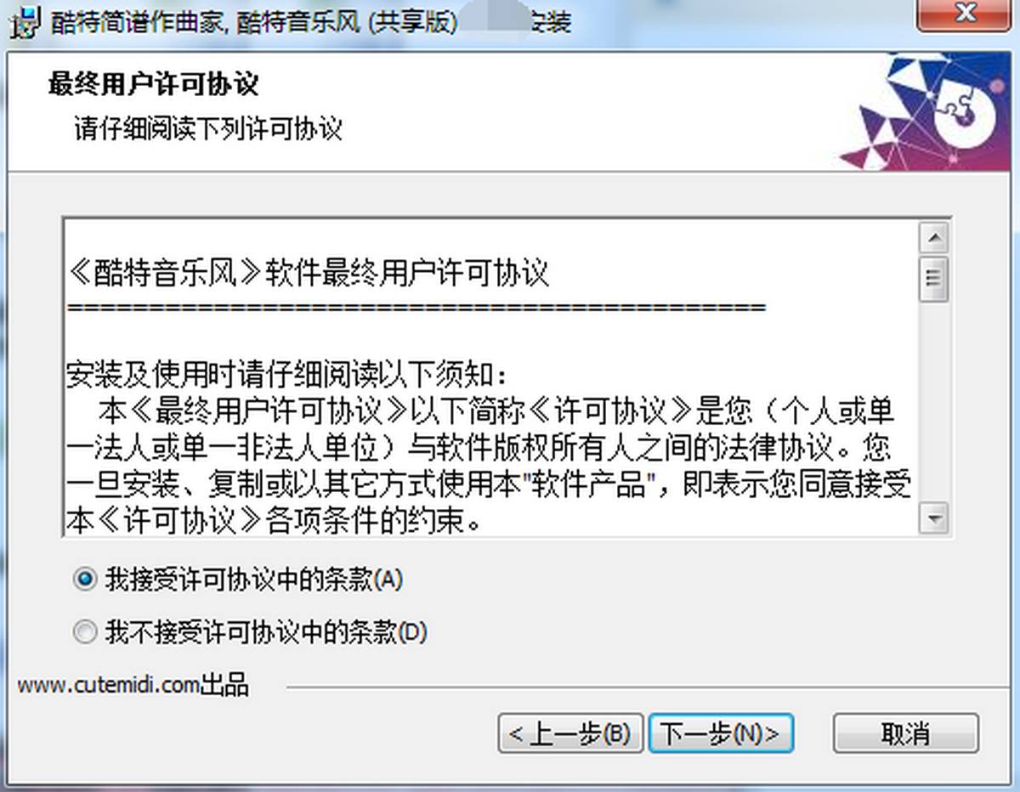The height and width of the screenshot is (792, 1020).
Task: Click the www.cutemidi.com出品 text
Action: point(133,685)
